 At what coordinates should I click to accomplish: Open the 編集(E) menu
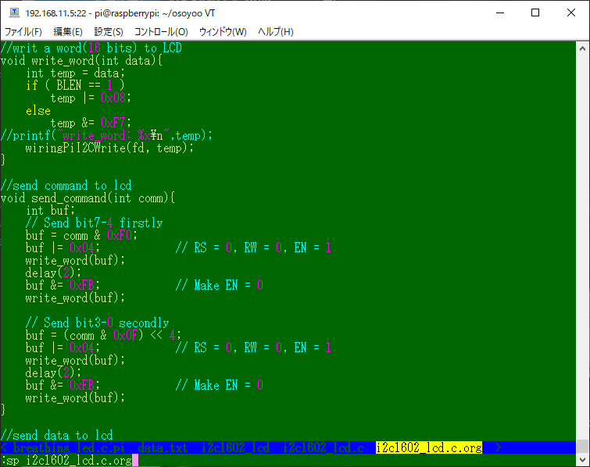click(68, 31)
